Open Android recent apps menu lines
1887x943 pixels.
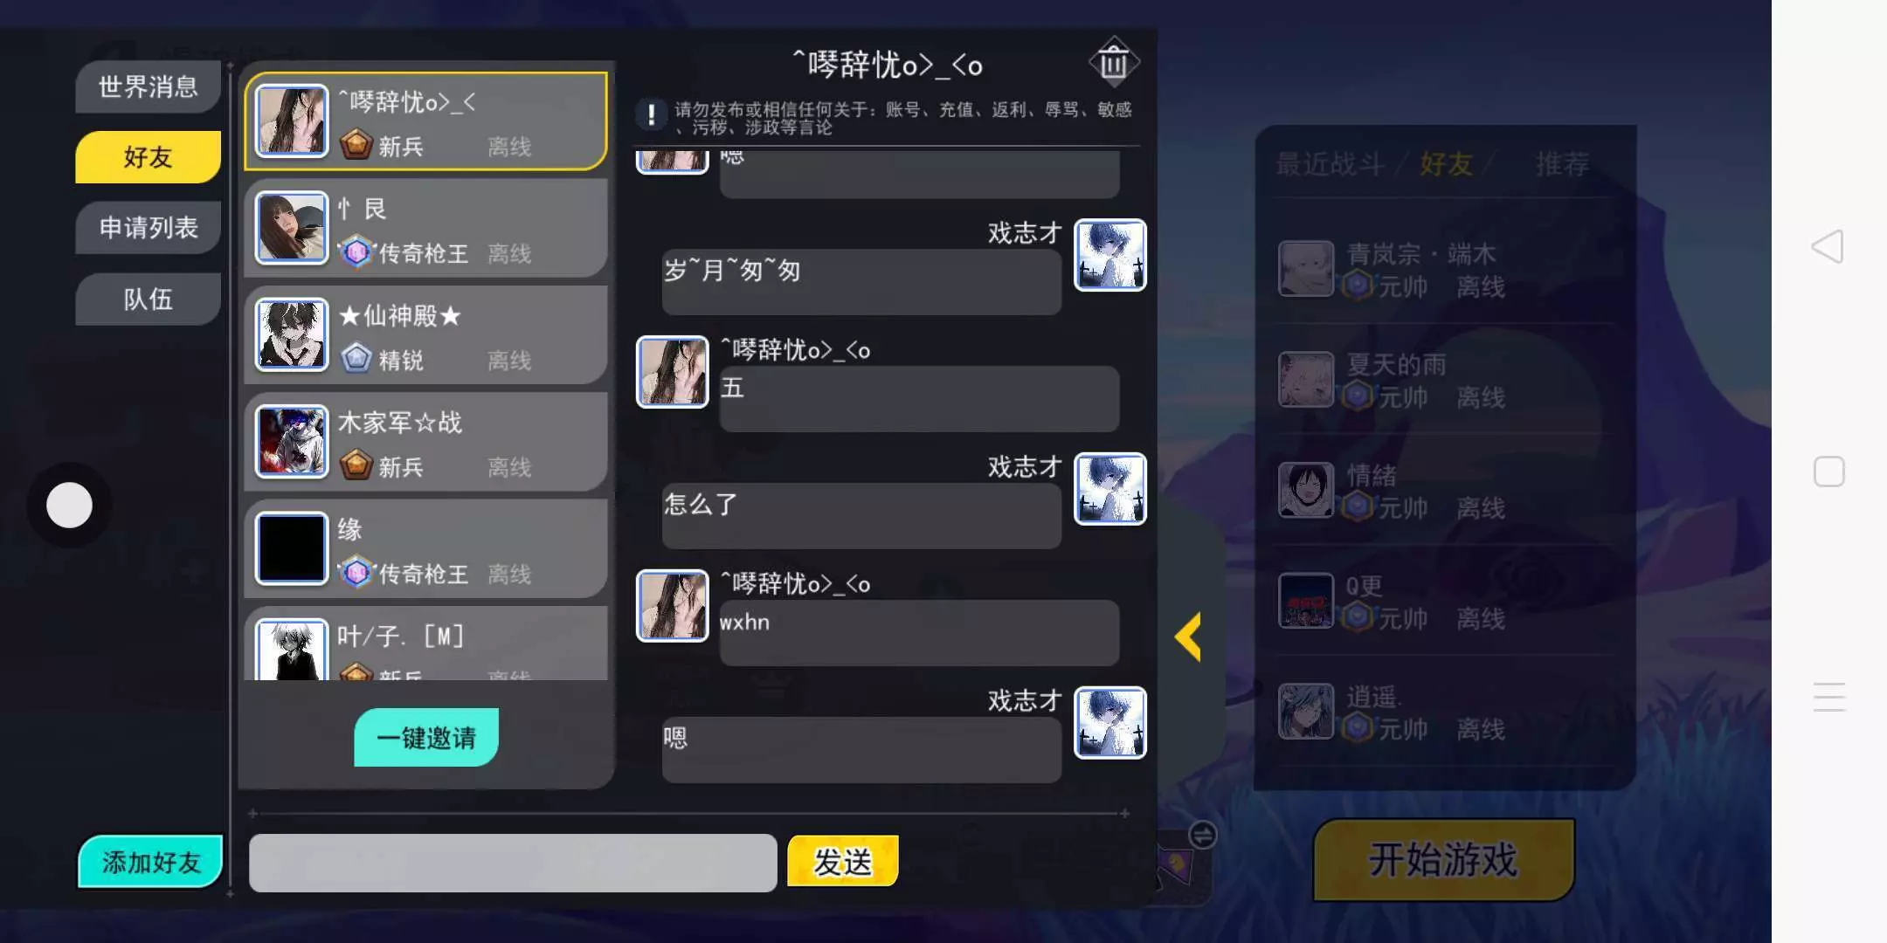click(1828, 697)
